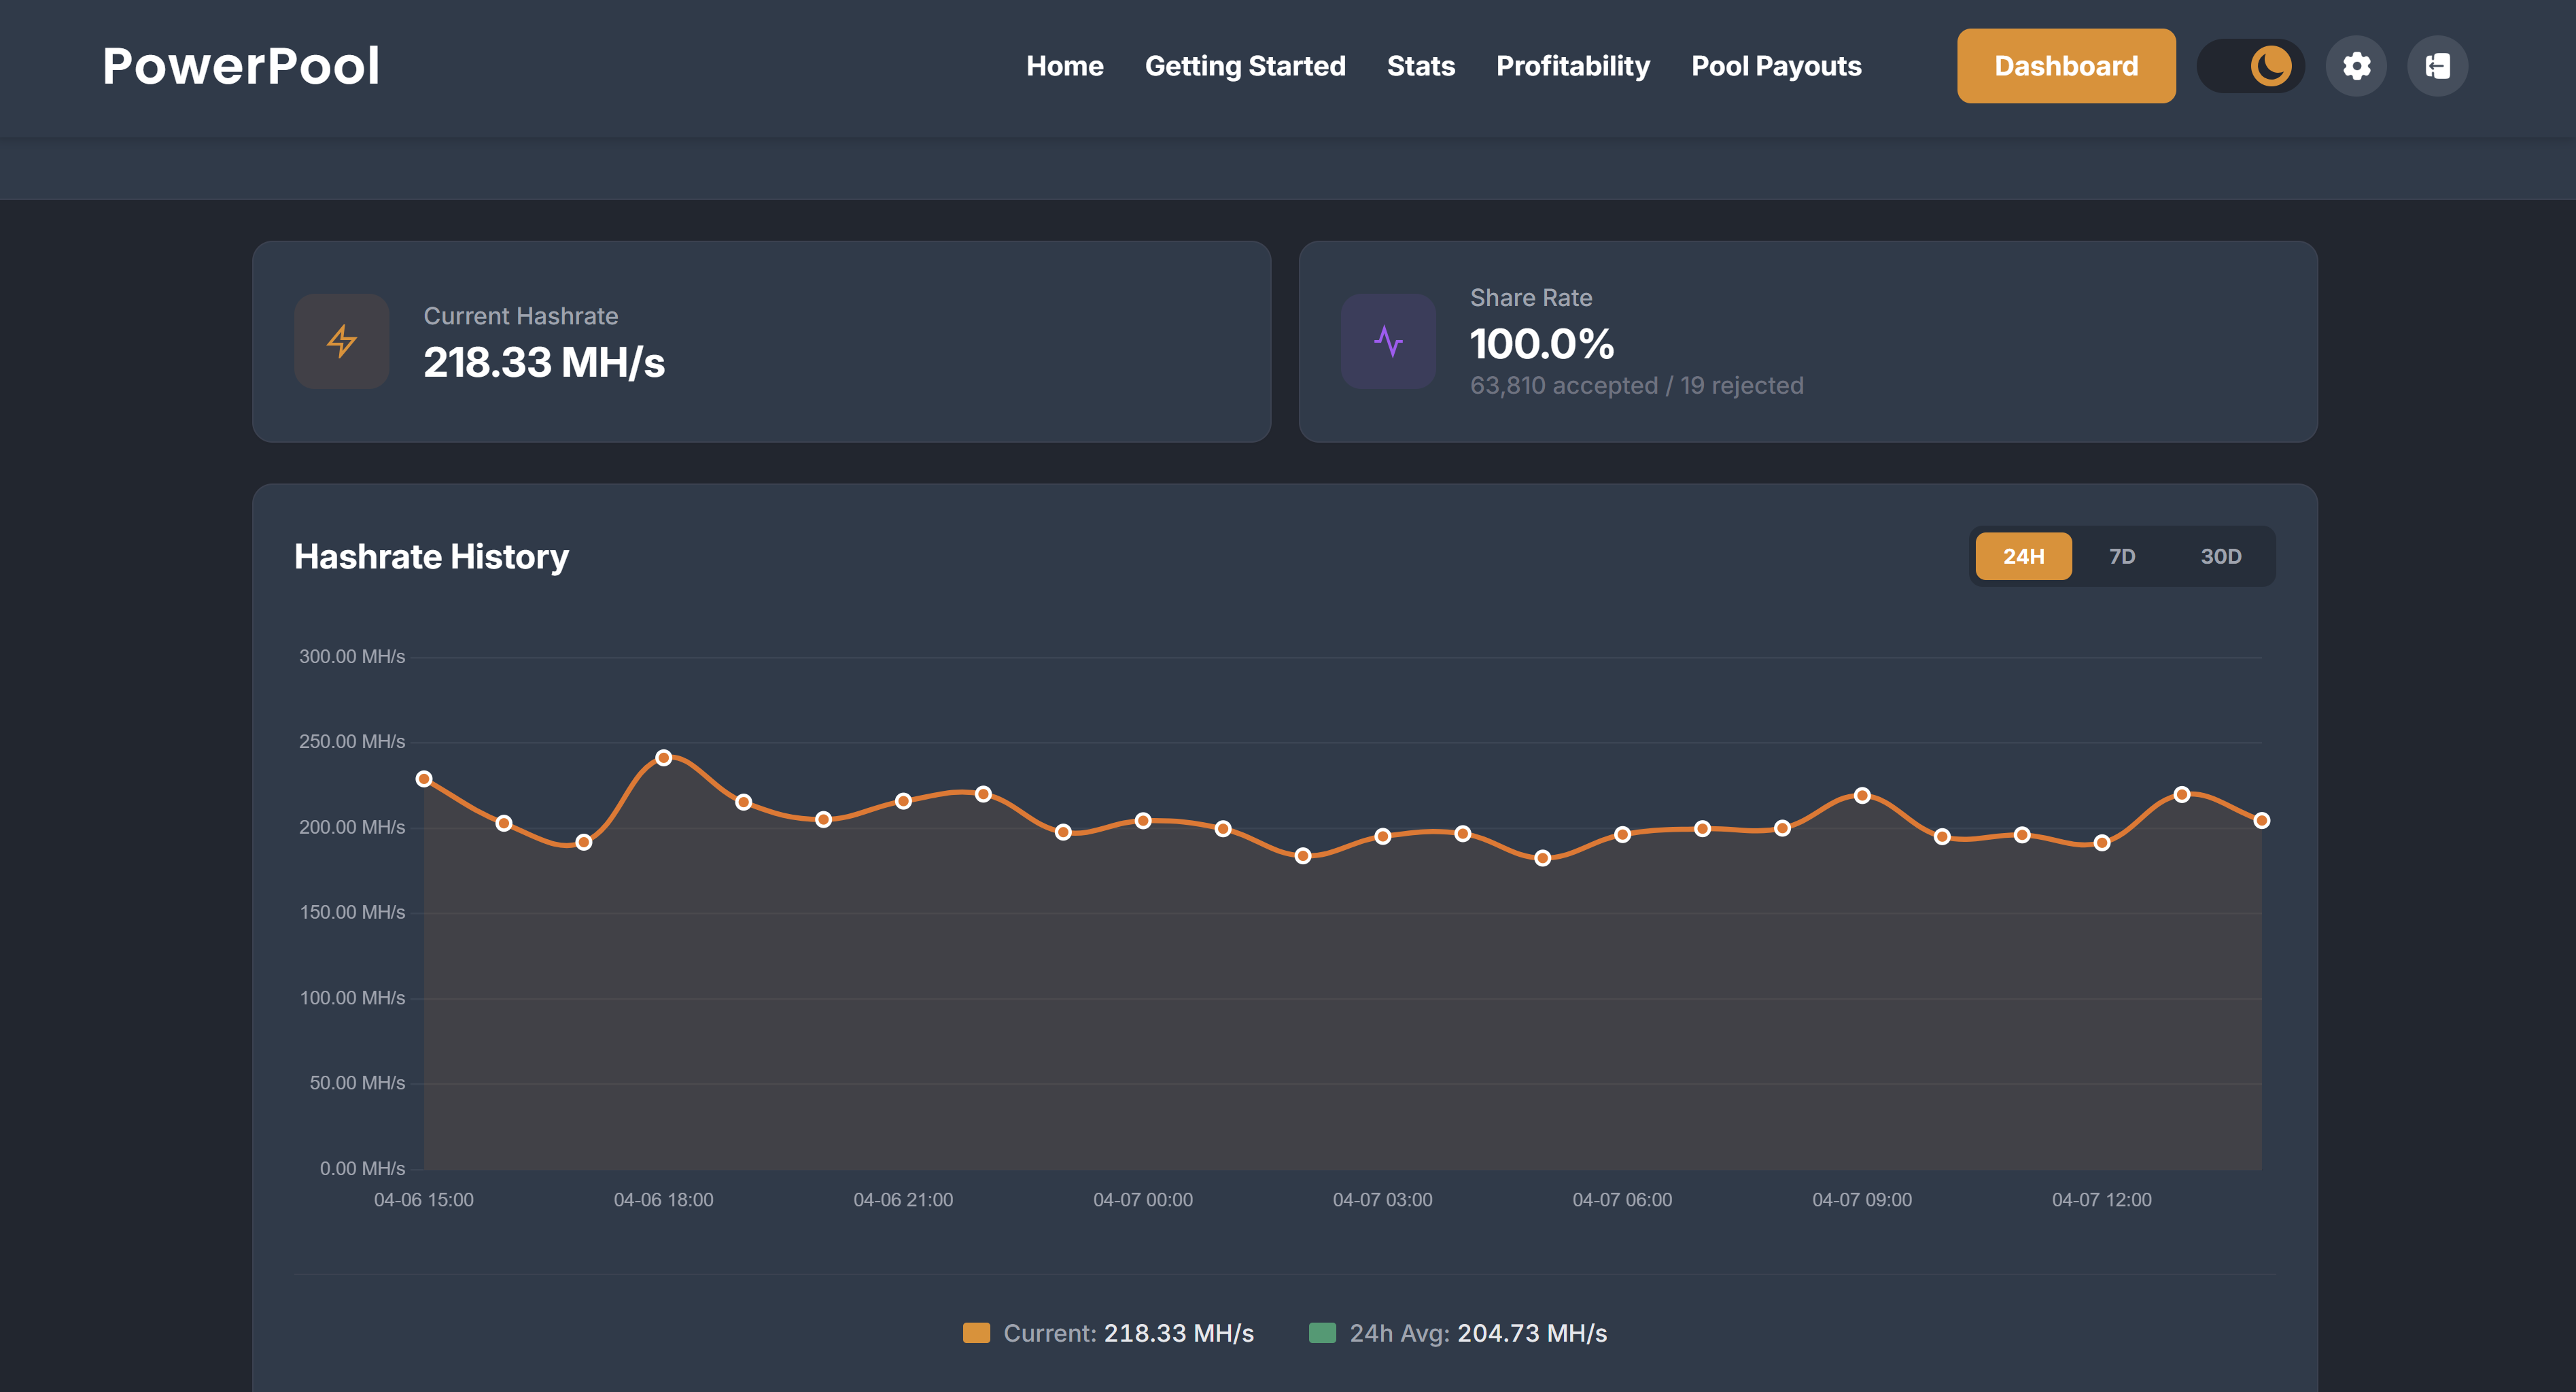This screenshot has width=2576, height=1392.
Task: Click the Dashboard button
Action: point(2065,66)
